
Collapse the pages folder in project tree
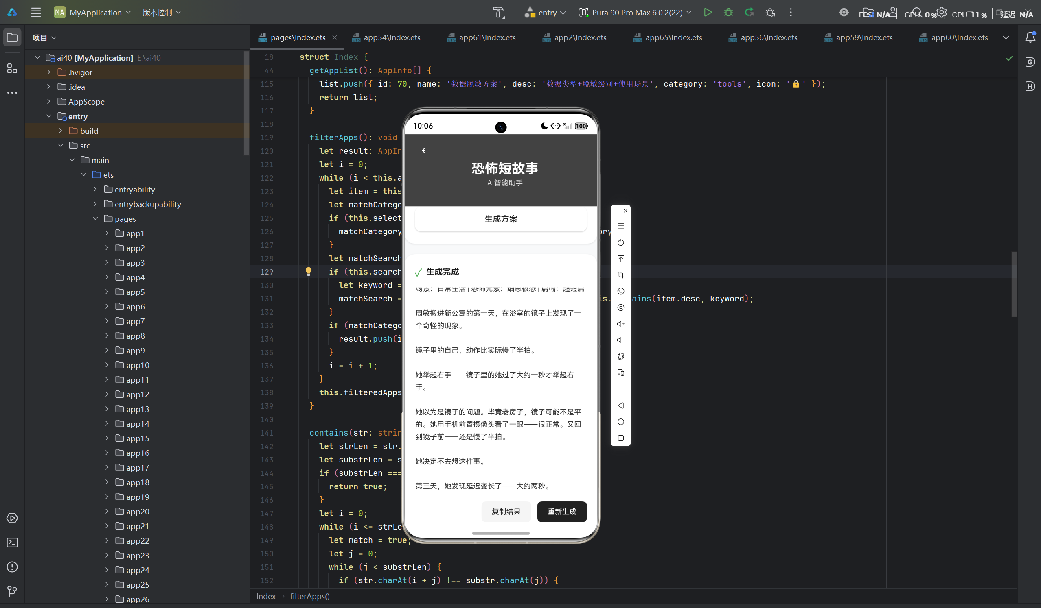[x=95, y=218]
